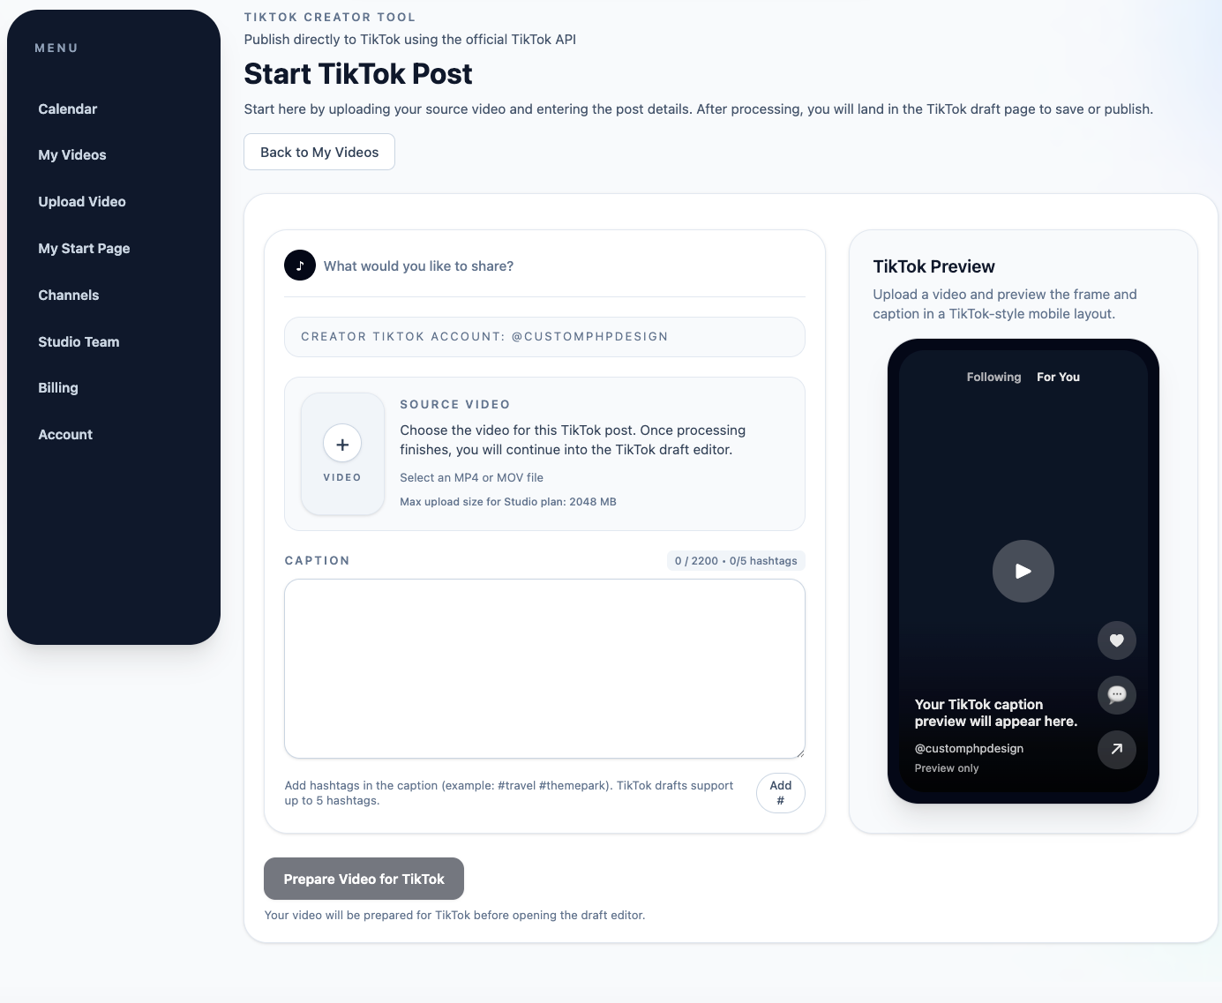1222x1003 pixels.
Task: Open My Videos in the sidebar
Action: [x=72, y=154]
